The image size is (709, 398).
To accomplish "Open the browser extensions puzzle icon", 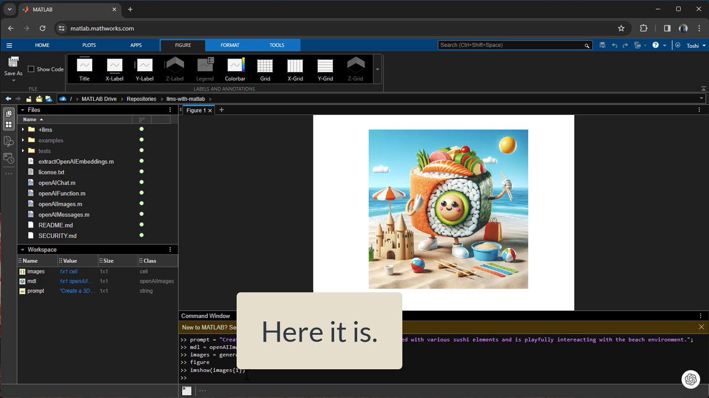I will click(x=644, y=28).
